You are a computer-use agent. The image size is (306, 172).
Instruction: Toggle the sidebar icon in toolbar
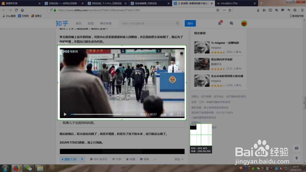coord(270,10)
